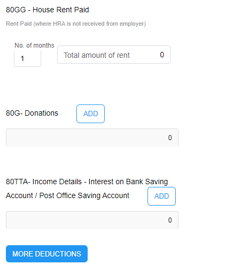
Task: Focus the Total amount of rent field
Action: 114,55
